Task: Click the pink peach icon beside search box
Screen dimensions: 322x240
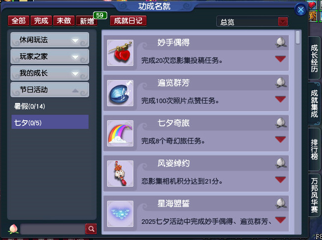Action: (14, 229)
